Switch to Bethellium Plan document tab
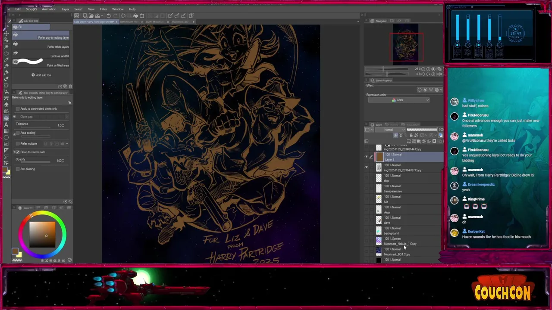Screen dimensions: 552x310 tap(129, 22)
